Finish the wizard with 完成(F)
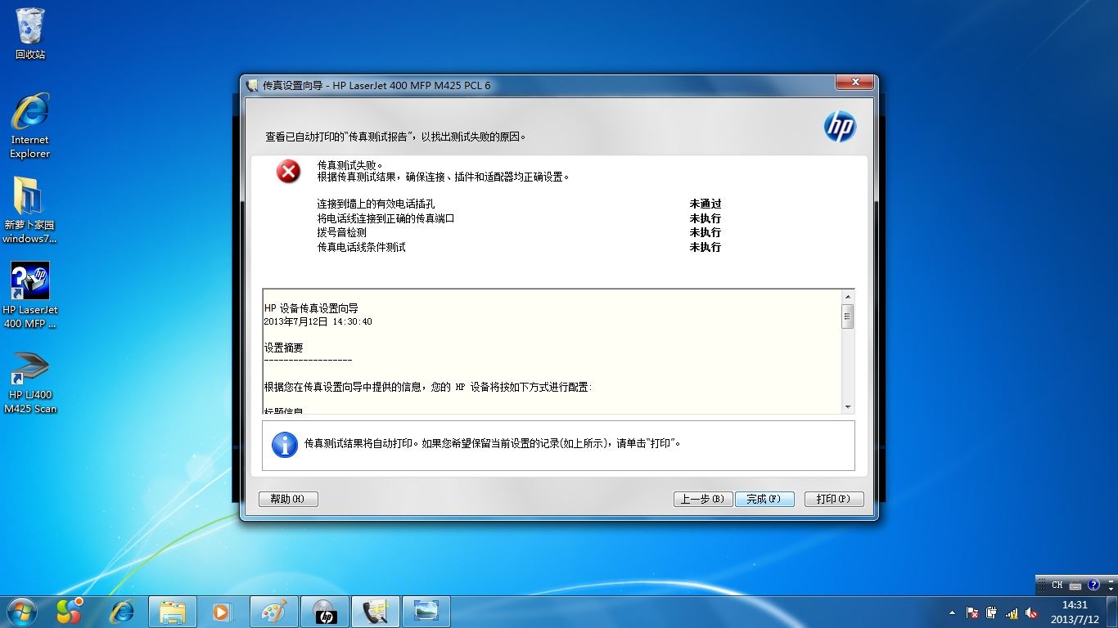The width and height of the screenshot is (1118, 628). pos(764,499)
